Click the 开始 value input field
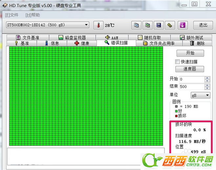 coord(192,79)
